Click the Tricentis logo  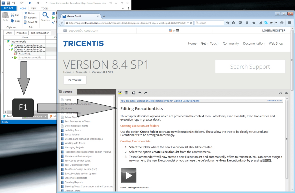[83, 44]
